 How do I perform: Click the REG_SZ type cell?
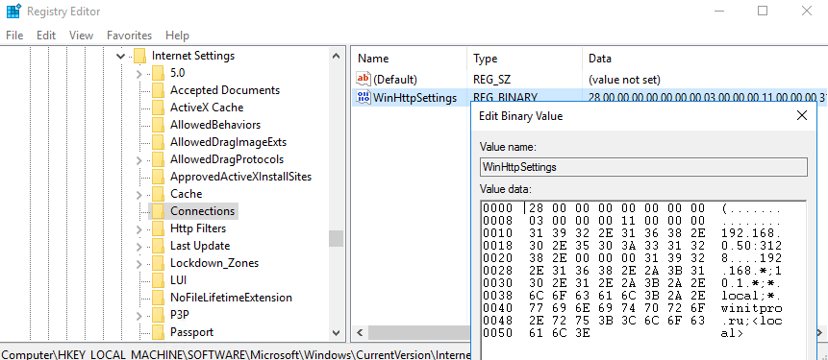point(491,80)
